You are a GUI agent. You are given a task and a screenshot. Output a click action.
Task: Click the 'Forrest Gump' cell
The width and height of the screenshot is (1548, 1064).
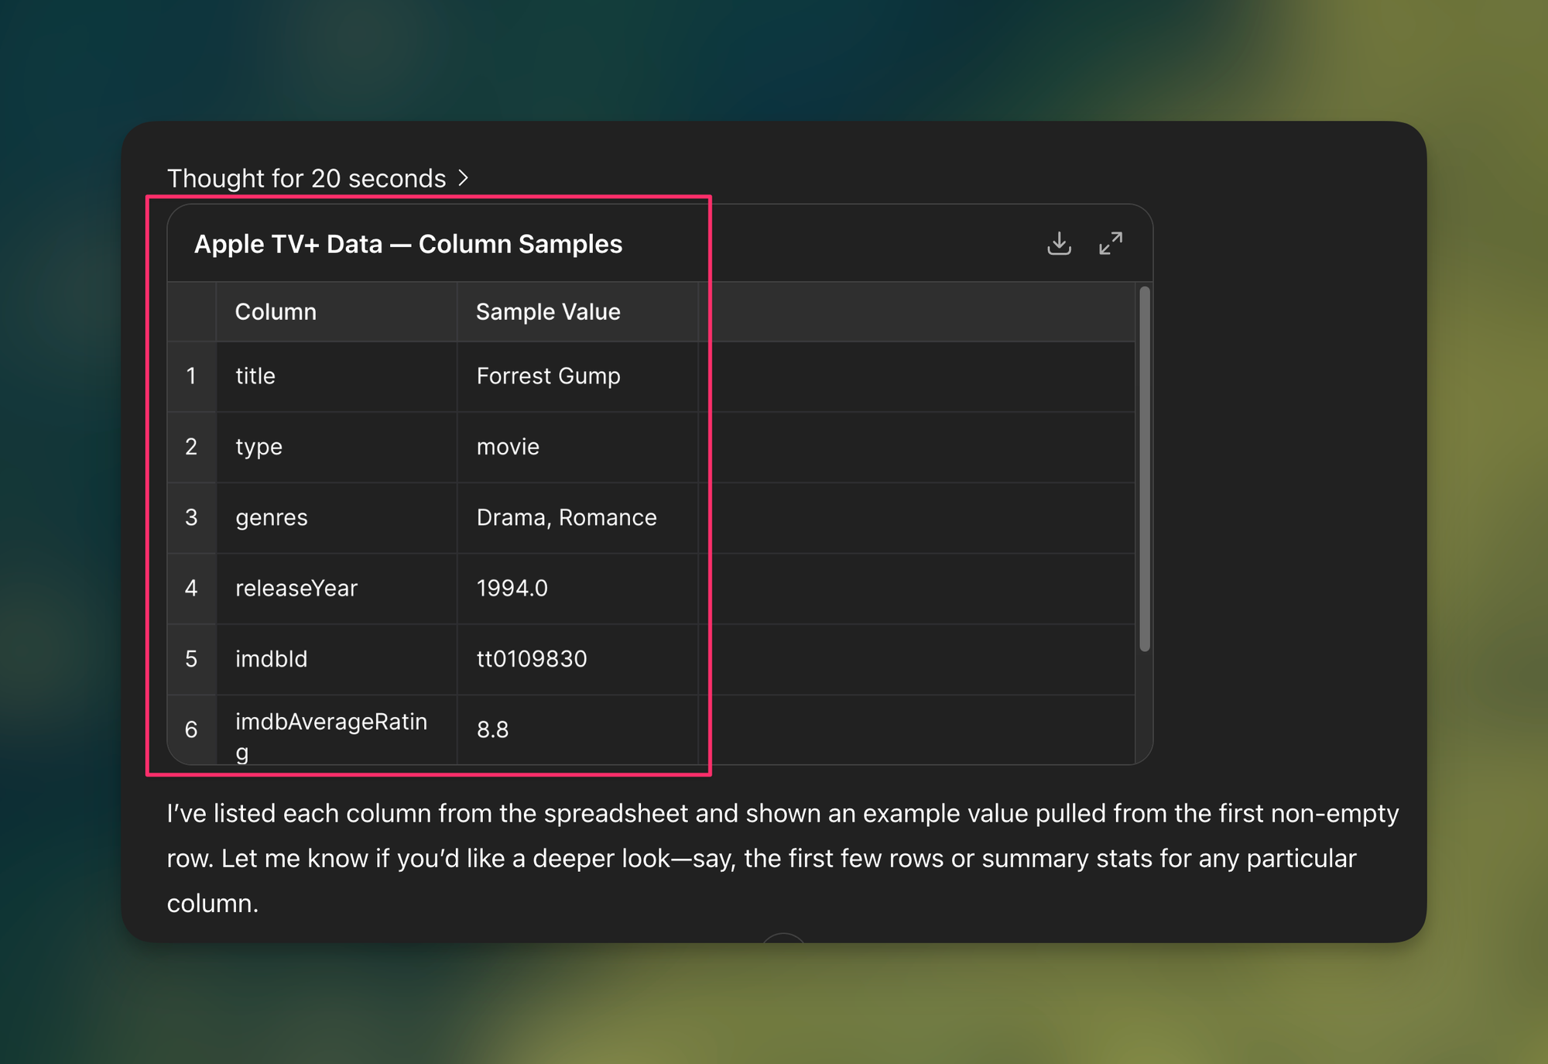point(577,376)
